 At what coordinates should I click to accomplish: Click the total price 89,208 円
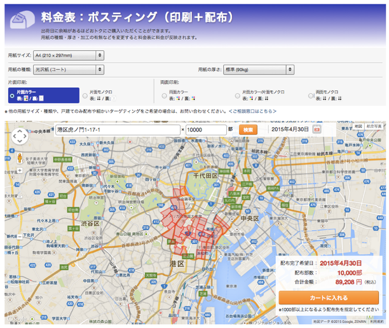[x=348, y=282]
